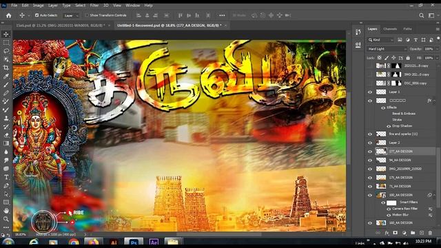This screenshot has height=248, width=441.
Task: Select the Lasso tool
Action: click(6, 51)
